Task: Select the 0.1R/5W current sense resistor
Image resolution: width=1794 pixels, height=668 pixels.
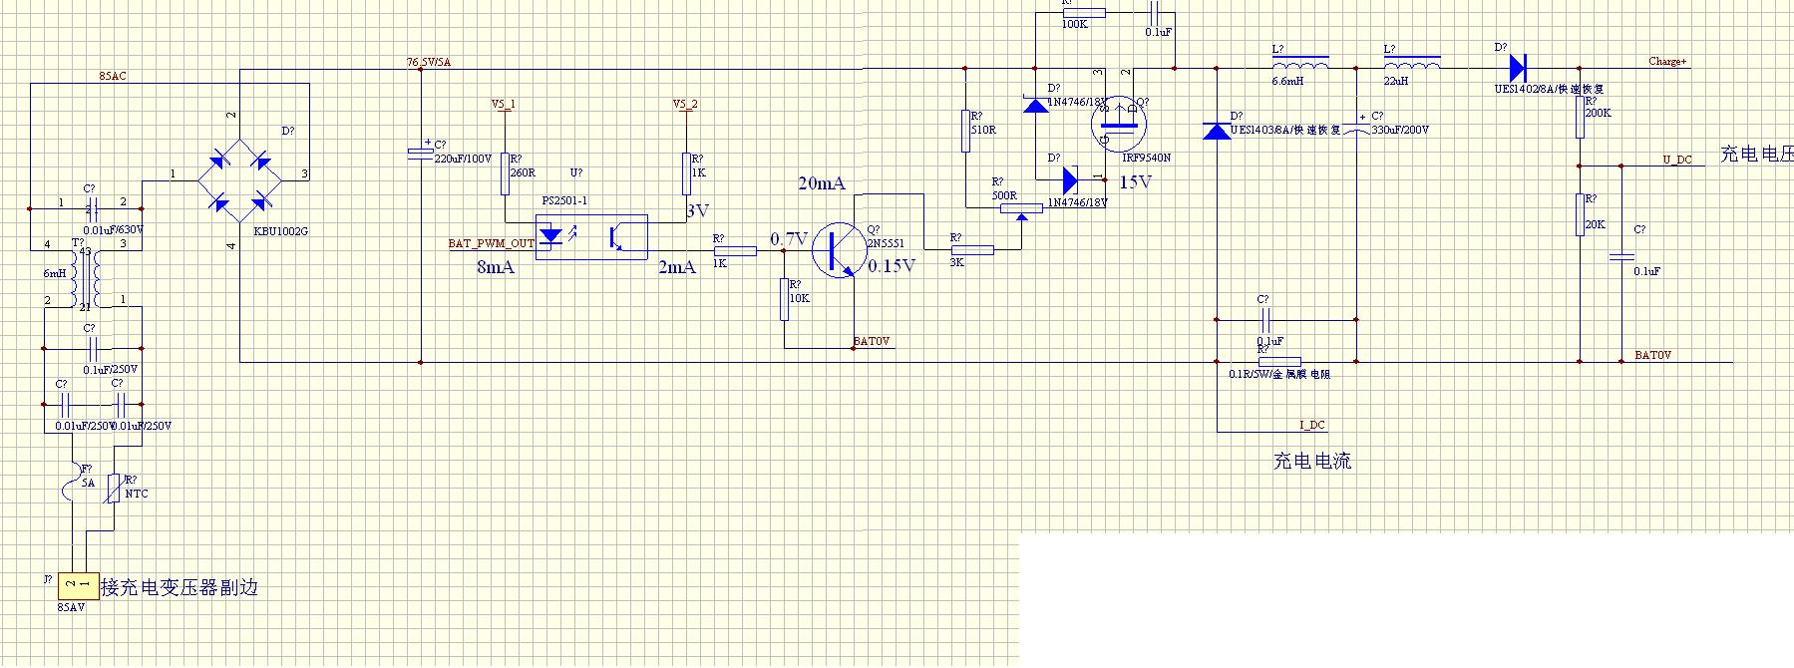Action: pos(1279,361)
